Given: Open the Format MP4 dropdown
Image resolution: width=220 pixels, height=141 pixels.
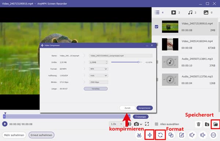Looking at the screenshot, I should [99, 69].
